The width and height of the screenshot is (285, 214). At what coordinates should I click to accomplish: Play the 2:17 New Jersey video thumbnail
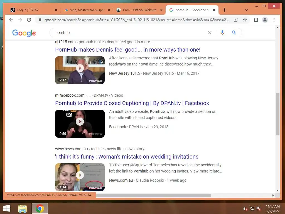(80, 70)
